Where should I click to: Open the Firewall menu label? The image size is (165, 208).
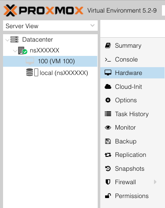125,182
